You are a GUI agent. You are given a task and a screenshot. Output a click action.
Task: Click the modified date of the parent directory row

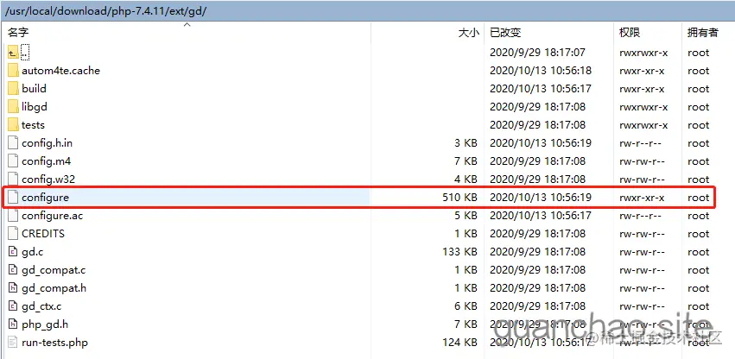[538, 53]
